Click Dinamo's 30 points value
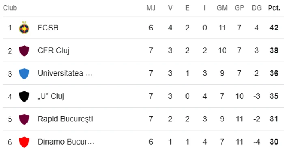284x151 pixels. tap(274, 142)
